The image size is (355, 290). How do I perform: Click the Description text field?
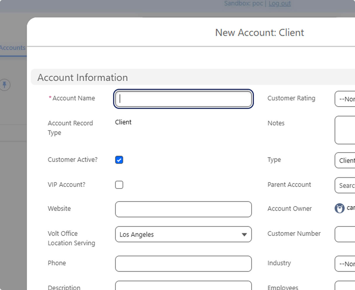coord(183,286)
